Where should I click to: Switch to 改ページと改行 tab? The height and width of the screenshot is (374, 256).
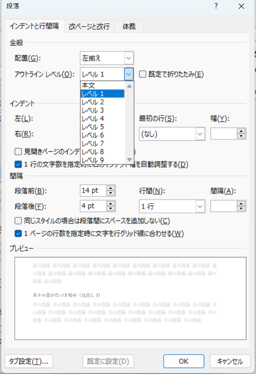(x=89, y=26)
